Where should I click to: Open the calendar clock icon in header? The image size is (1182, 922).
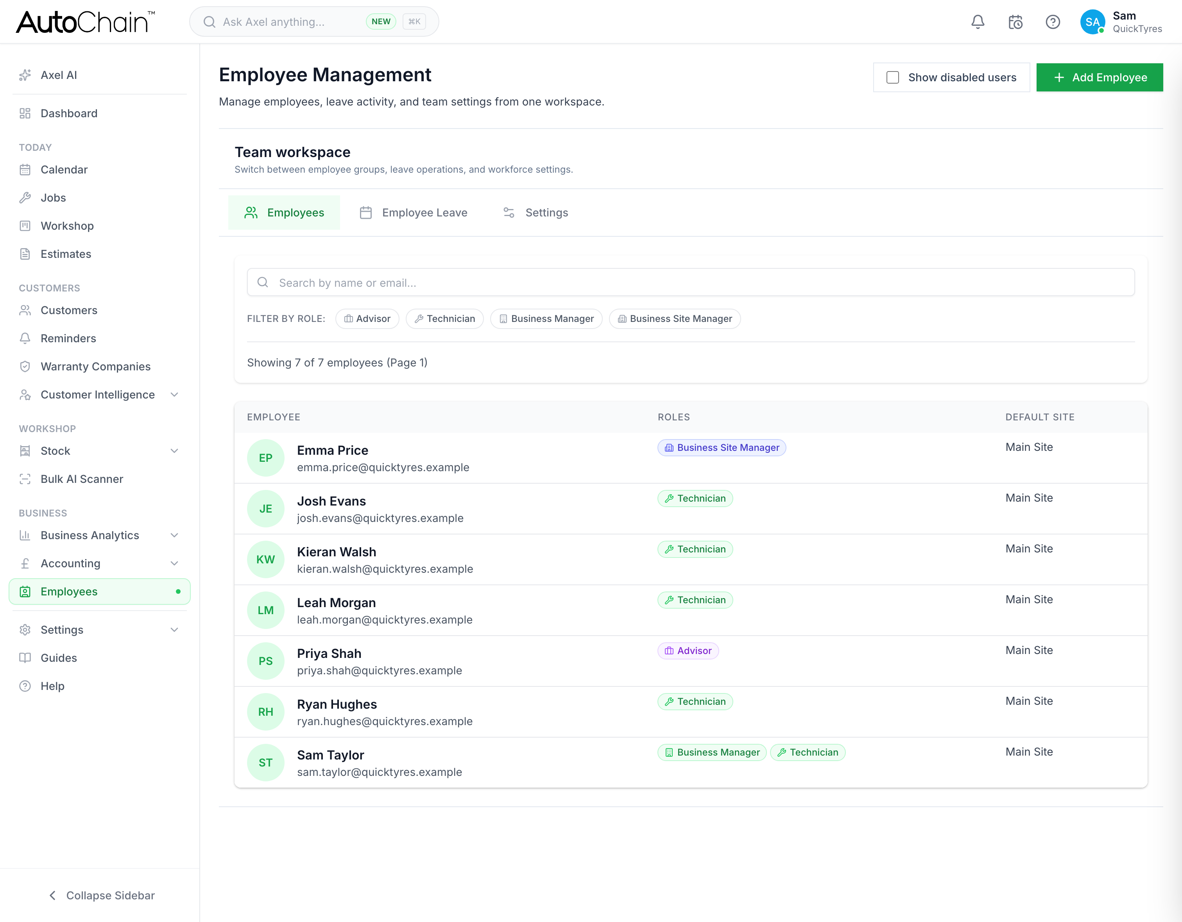coord(1015,22)
